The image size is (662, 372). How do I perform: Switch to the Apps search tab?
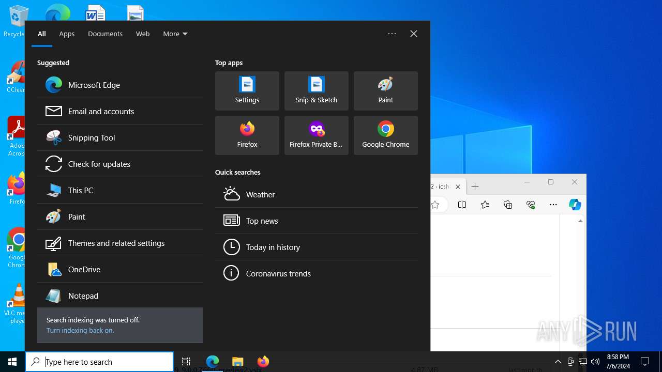(x=67, y=34)
